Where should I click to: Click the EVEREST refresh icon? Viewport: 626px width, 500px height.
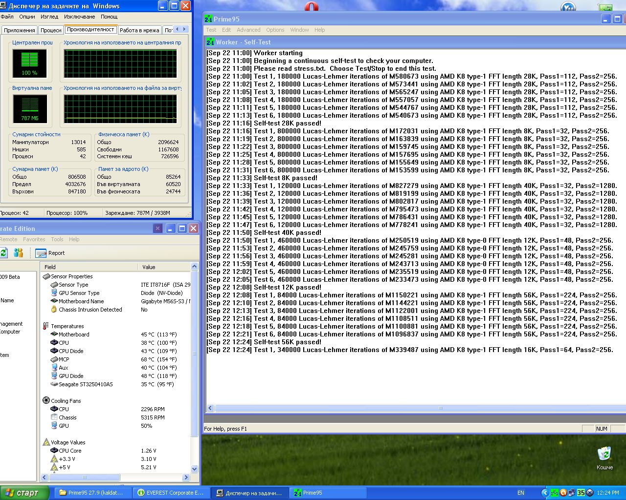click(3, 253)
